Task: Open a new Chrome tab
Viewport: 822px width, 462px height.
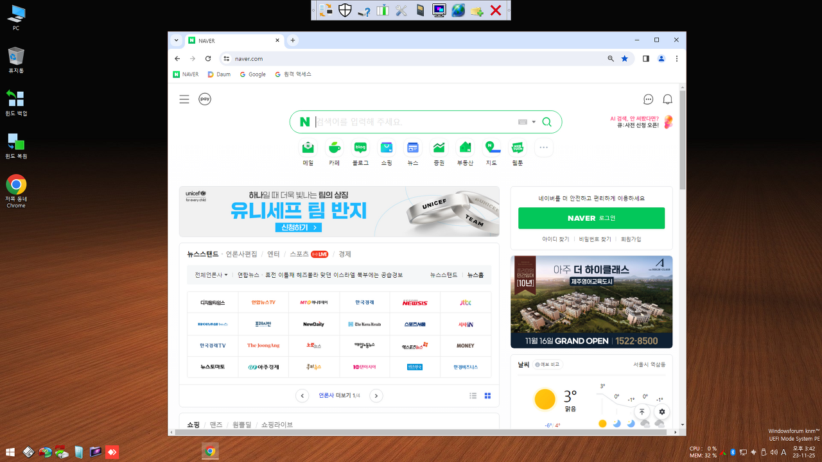Action: (293, 40)
